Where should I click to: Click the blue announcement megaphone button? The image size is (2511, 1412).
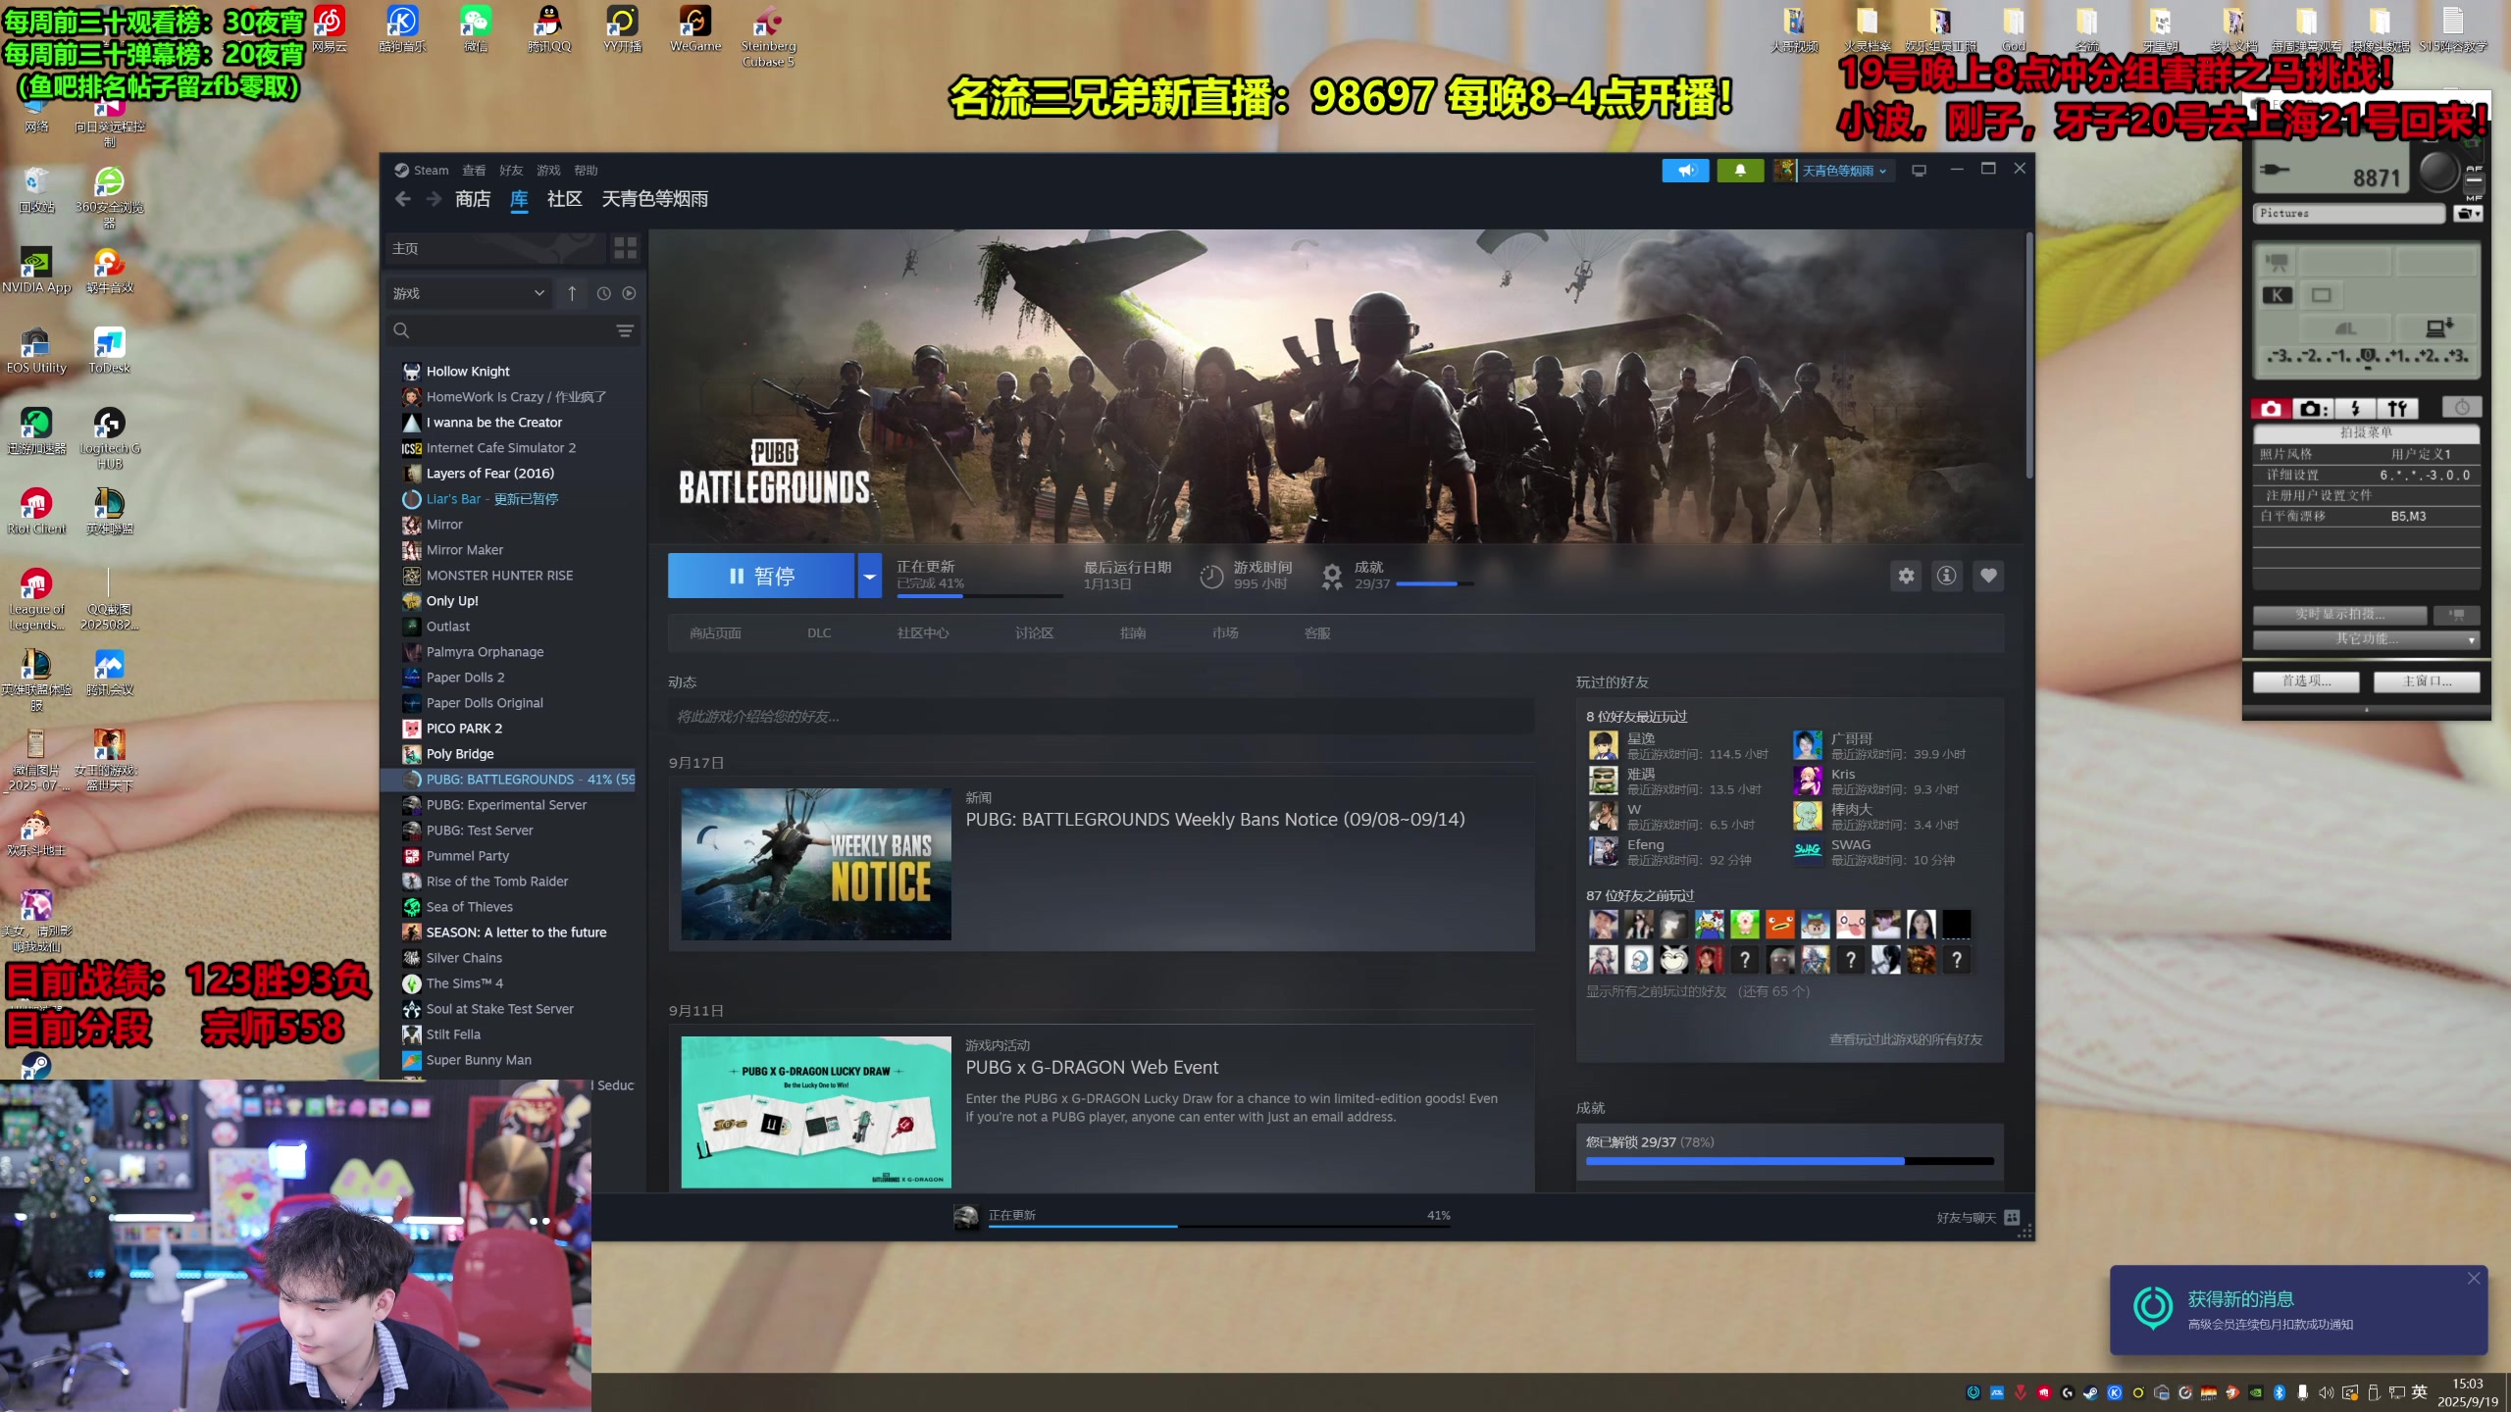(x=1685, y=171)
